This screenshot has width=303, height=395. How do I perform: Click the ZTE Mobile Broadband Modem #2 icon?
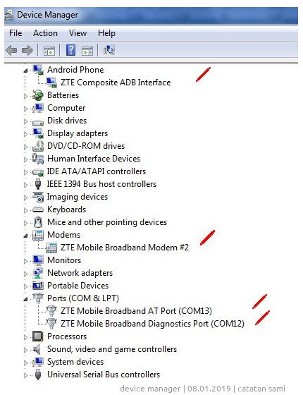point(51,248)
